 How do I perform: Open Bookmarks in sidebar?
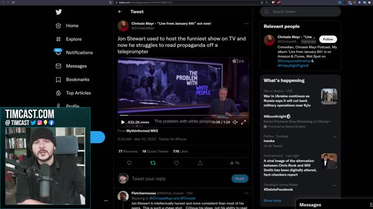(78, 80)
